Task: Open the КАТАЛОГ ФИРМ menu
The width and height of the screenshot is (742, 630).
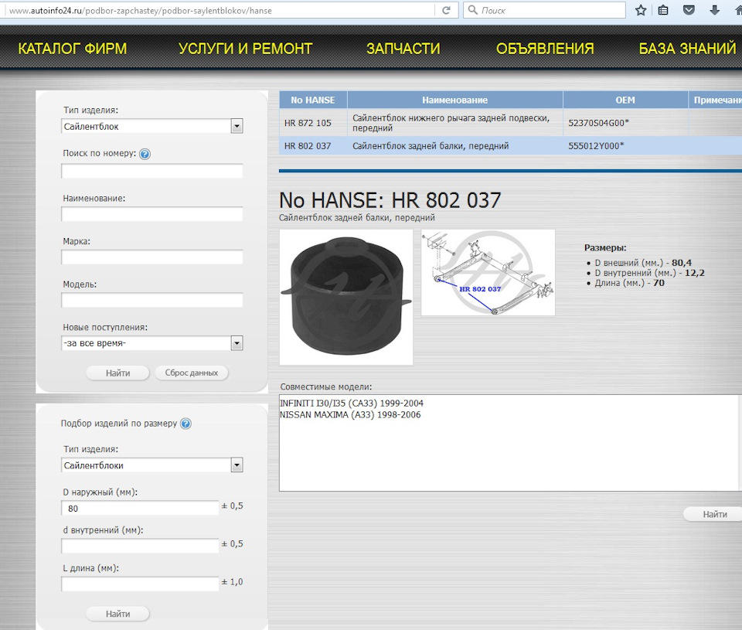Action: click(x=73, y=48)
